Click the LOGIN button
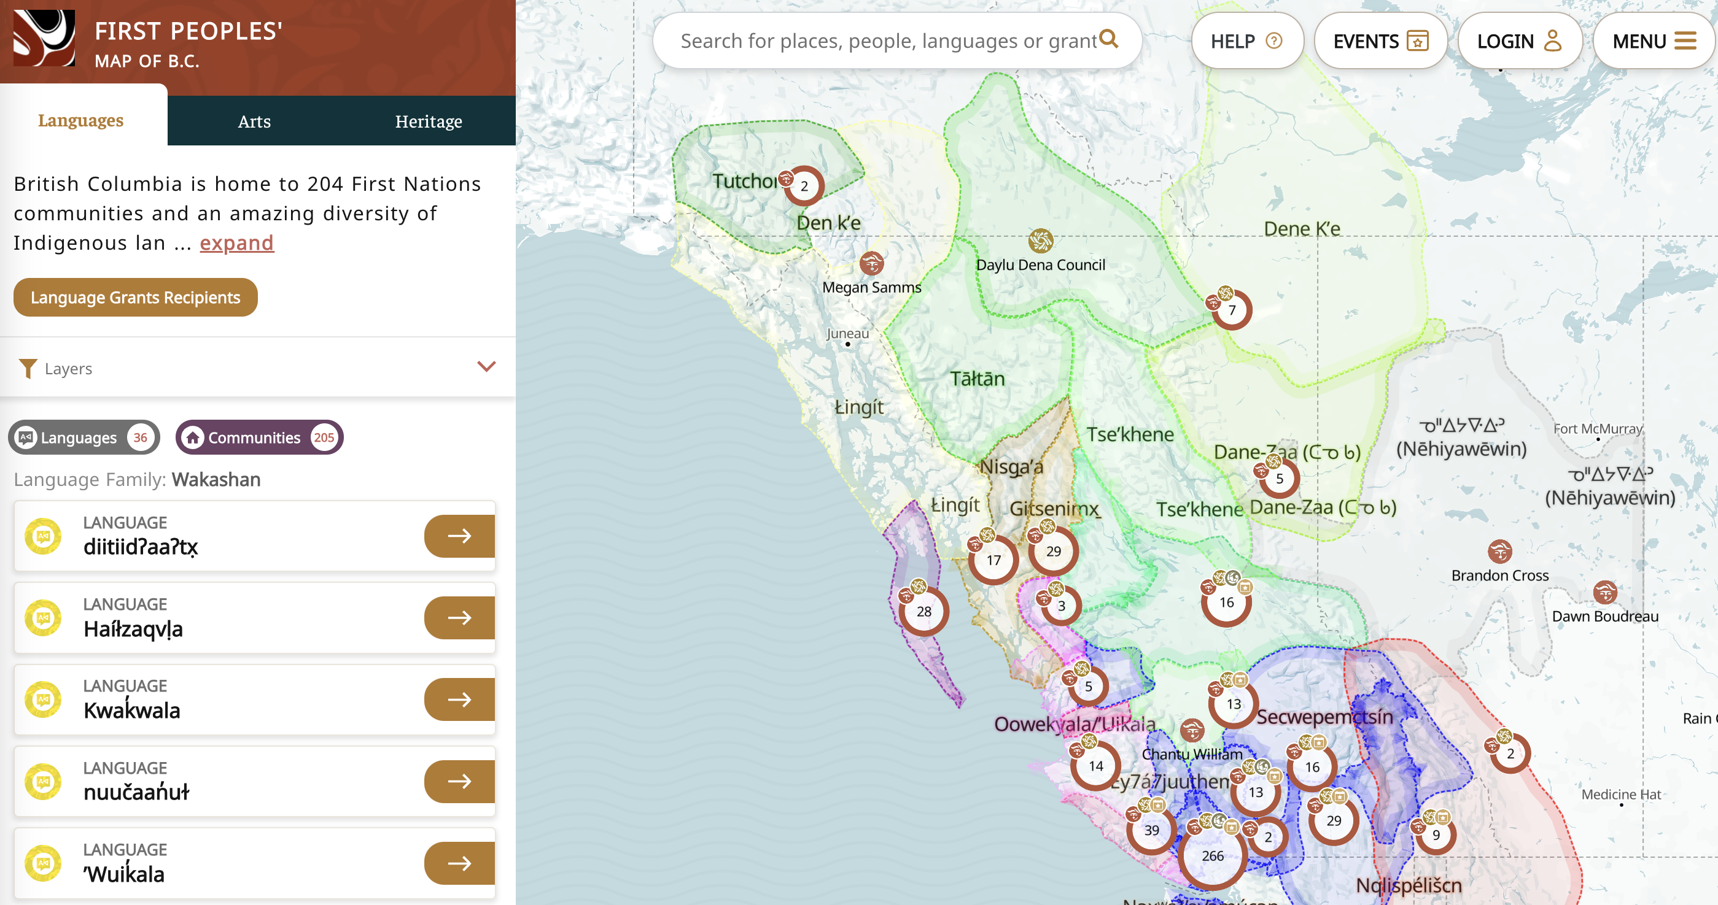 (1519, 41)
